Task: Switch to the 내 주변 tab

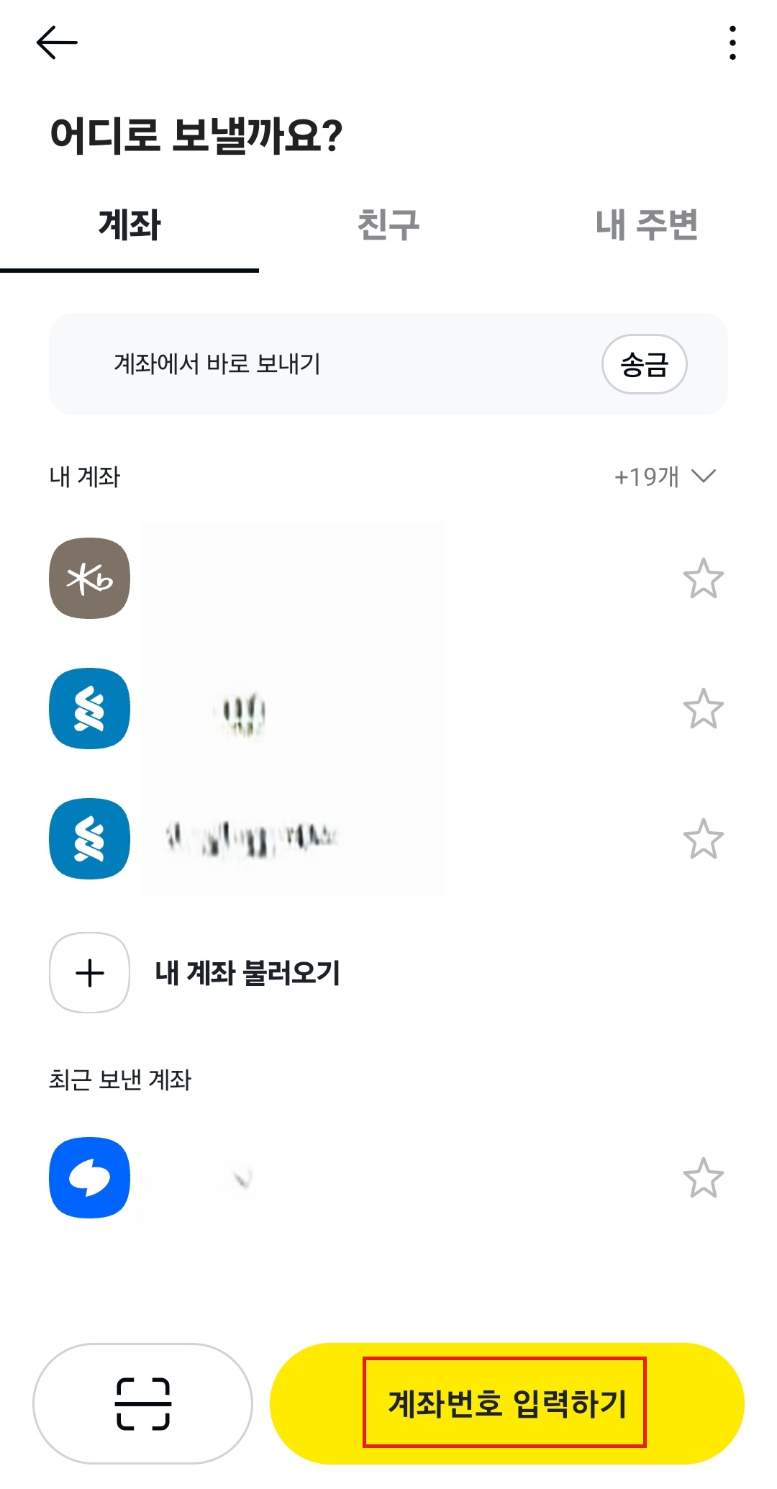Action: [647, 225]
